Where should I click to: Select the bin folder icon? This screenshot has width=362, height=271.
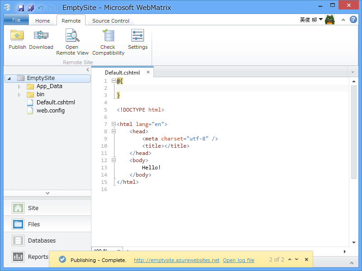coord(30,94)
